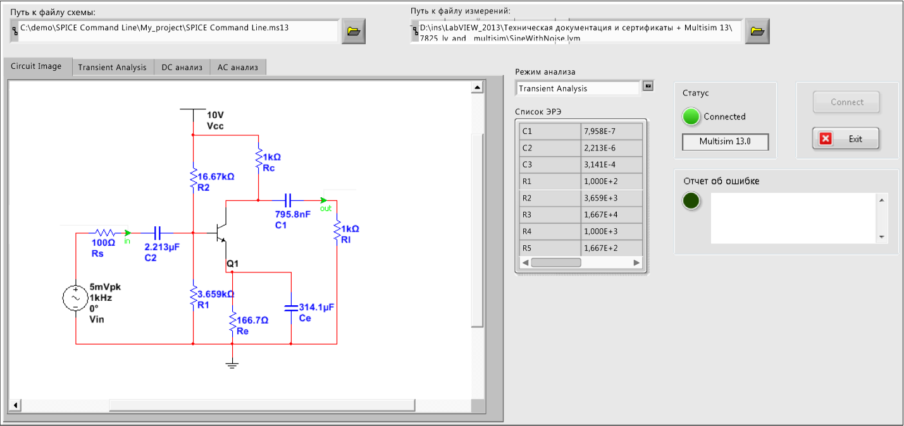Open the analysis mode dropdown
Image resolution: width=904 pixels, height=426 pixels.
click(x=648, y=86)
